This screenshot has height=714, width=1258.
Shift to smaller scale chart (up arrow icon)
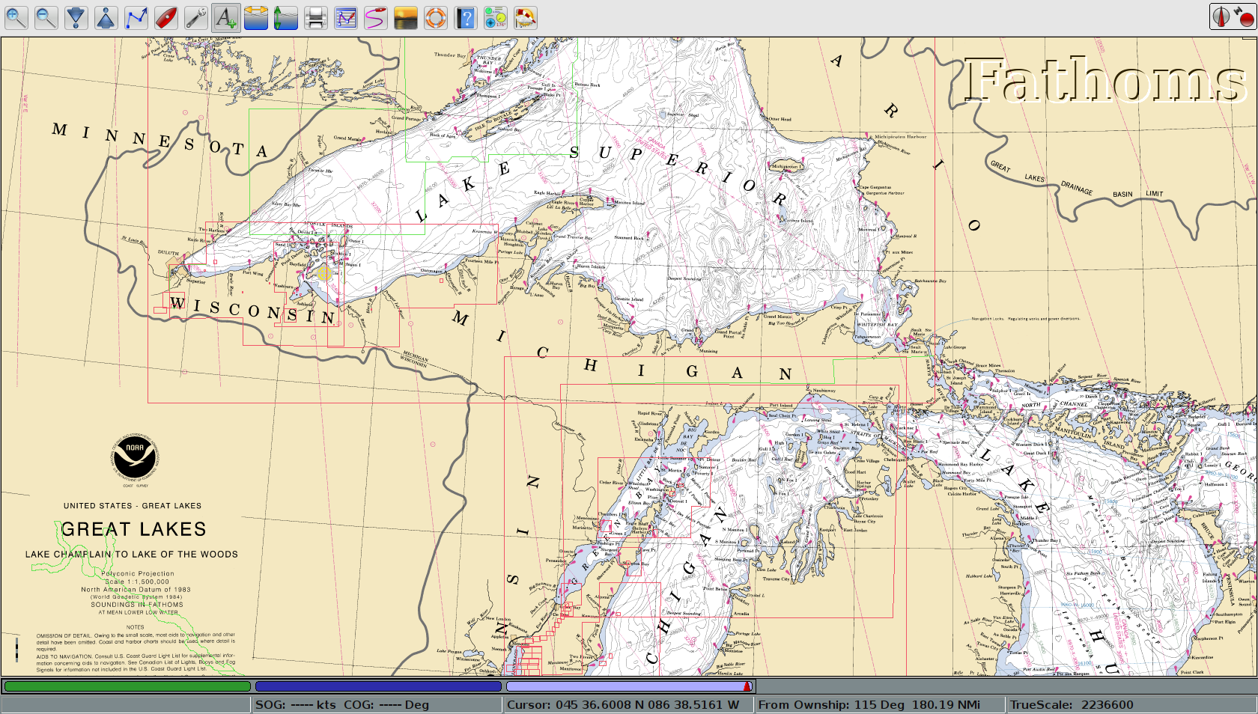coord(106,17)
